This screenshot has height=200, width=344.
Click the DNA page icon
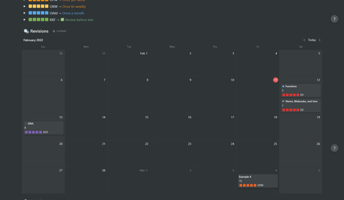click(x=26, y=124)
